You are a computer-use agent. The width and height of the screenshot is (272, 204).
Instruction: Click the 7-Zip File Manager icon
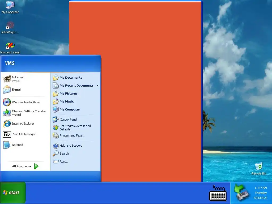click(x=7, y=134)
